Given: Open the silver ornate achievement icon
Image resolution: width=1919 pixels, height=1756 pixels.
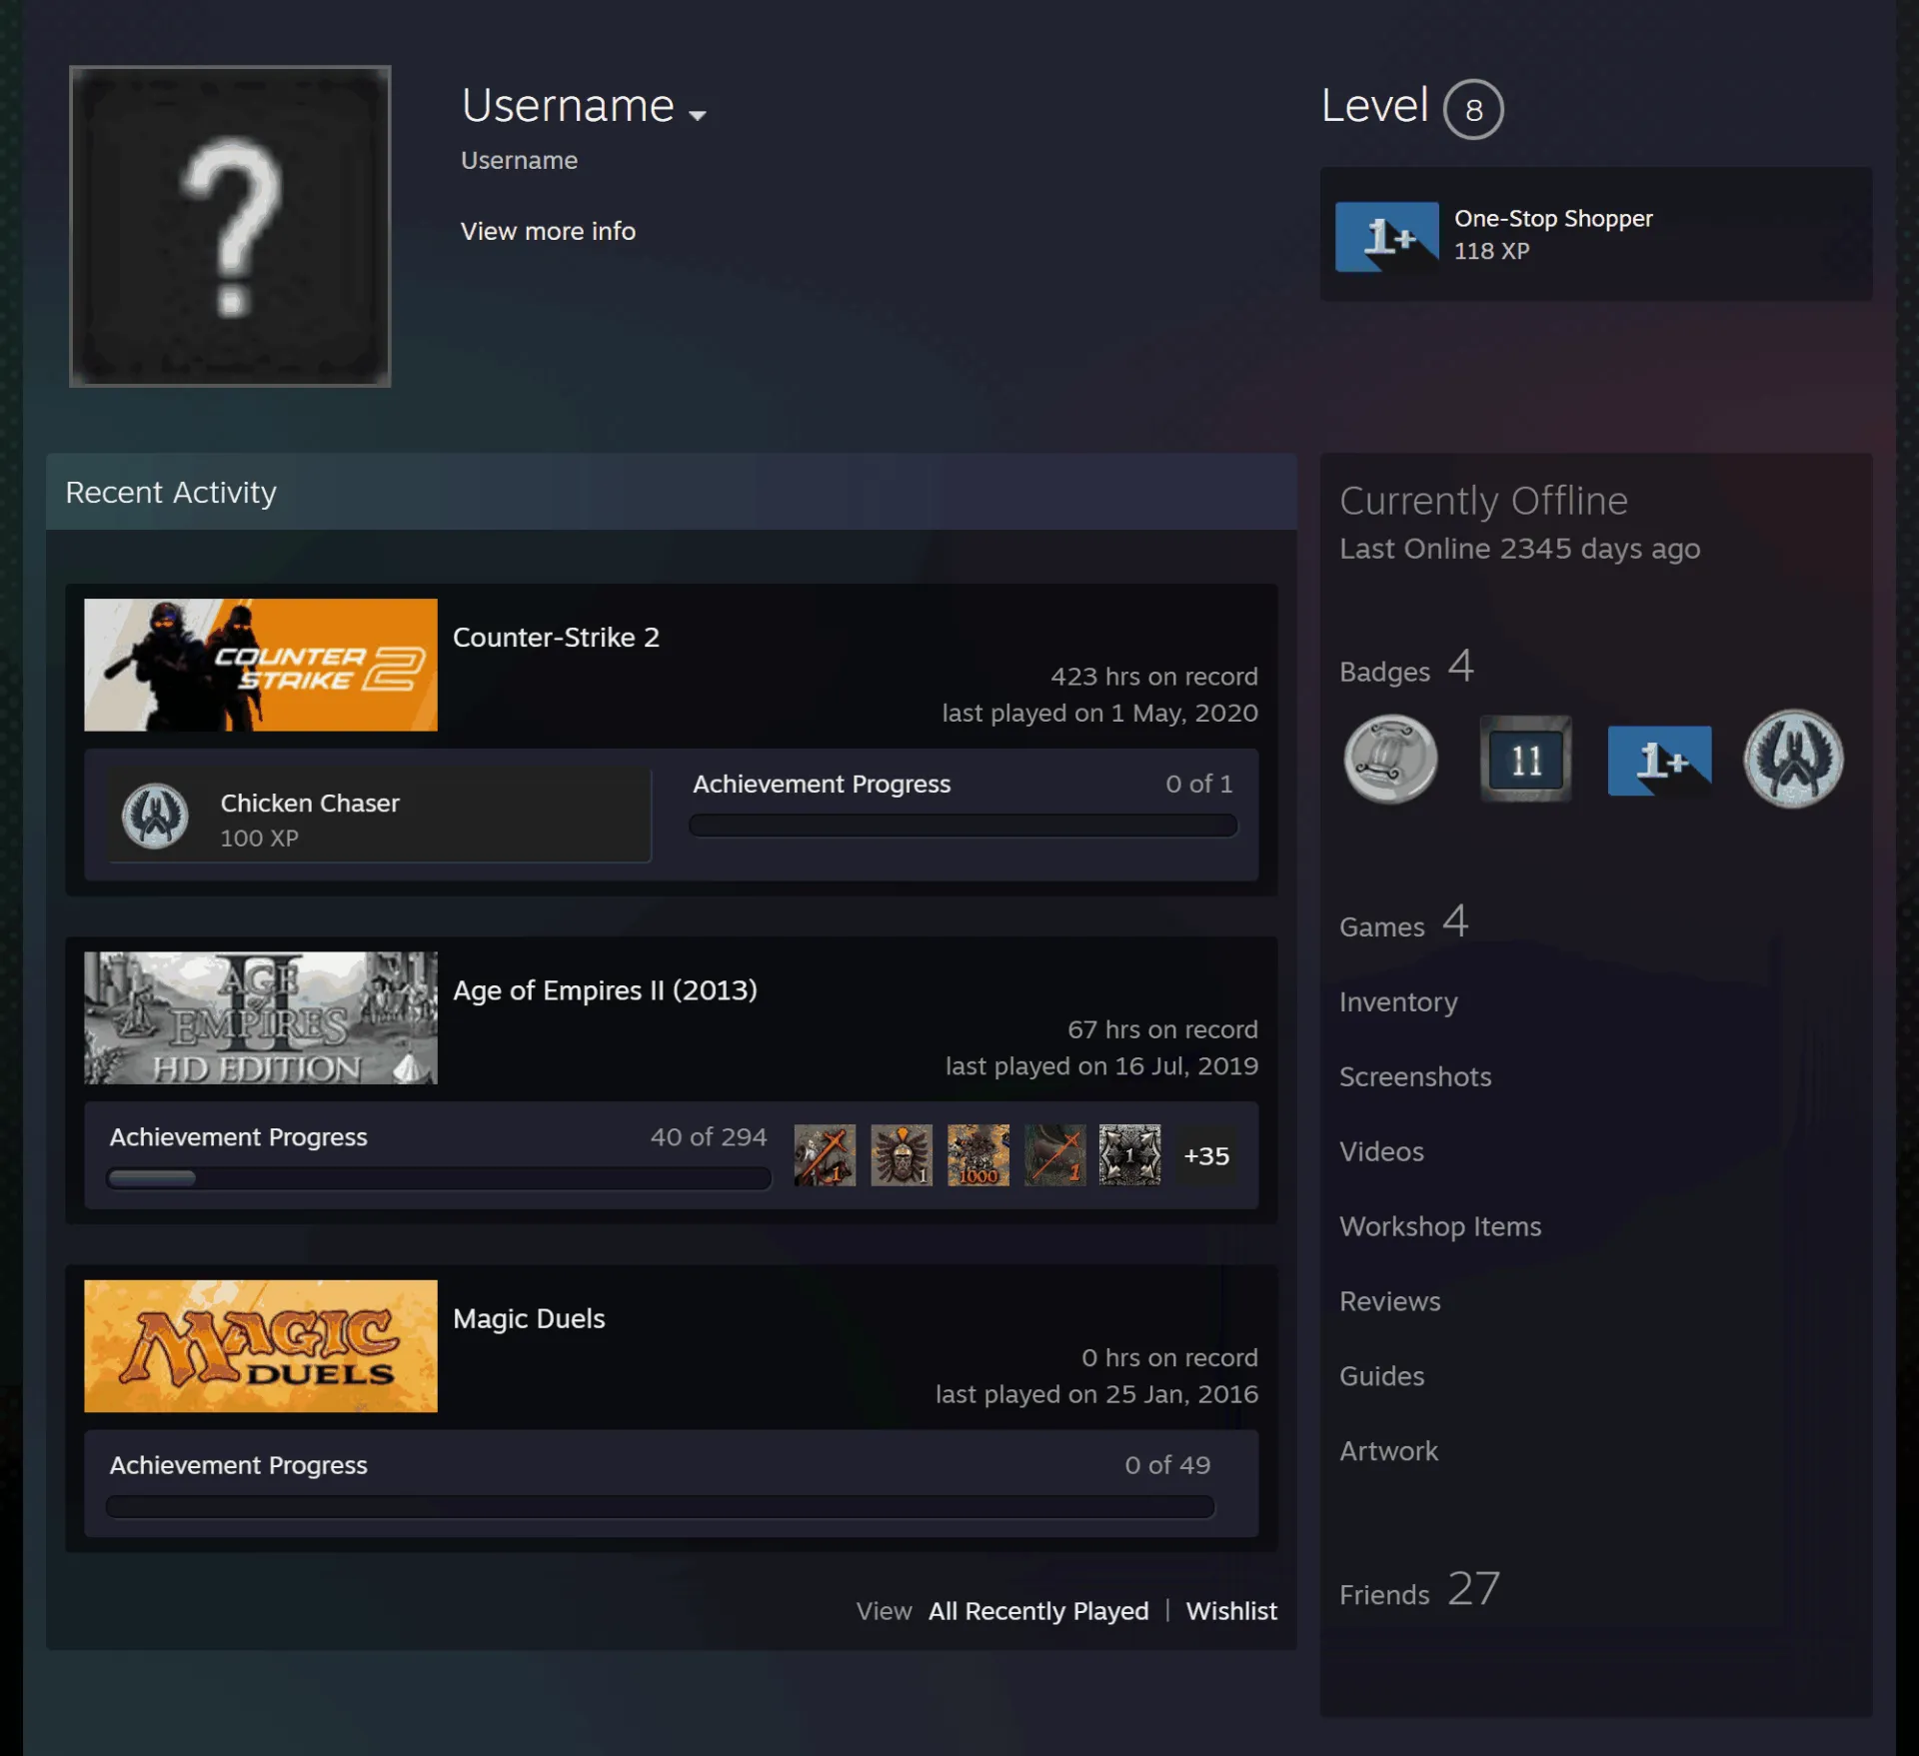Looking at the screenshot, I should tap(1130, 1155).
